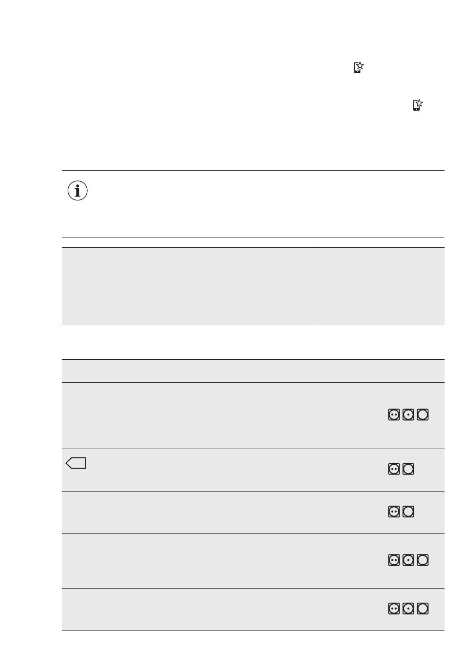The height and width of the screenshot is (670, 463).
Task: Click two-dot dry symbol beside the tag icon row
Action: click(394, 469)
